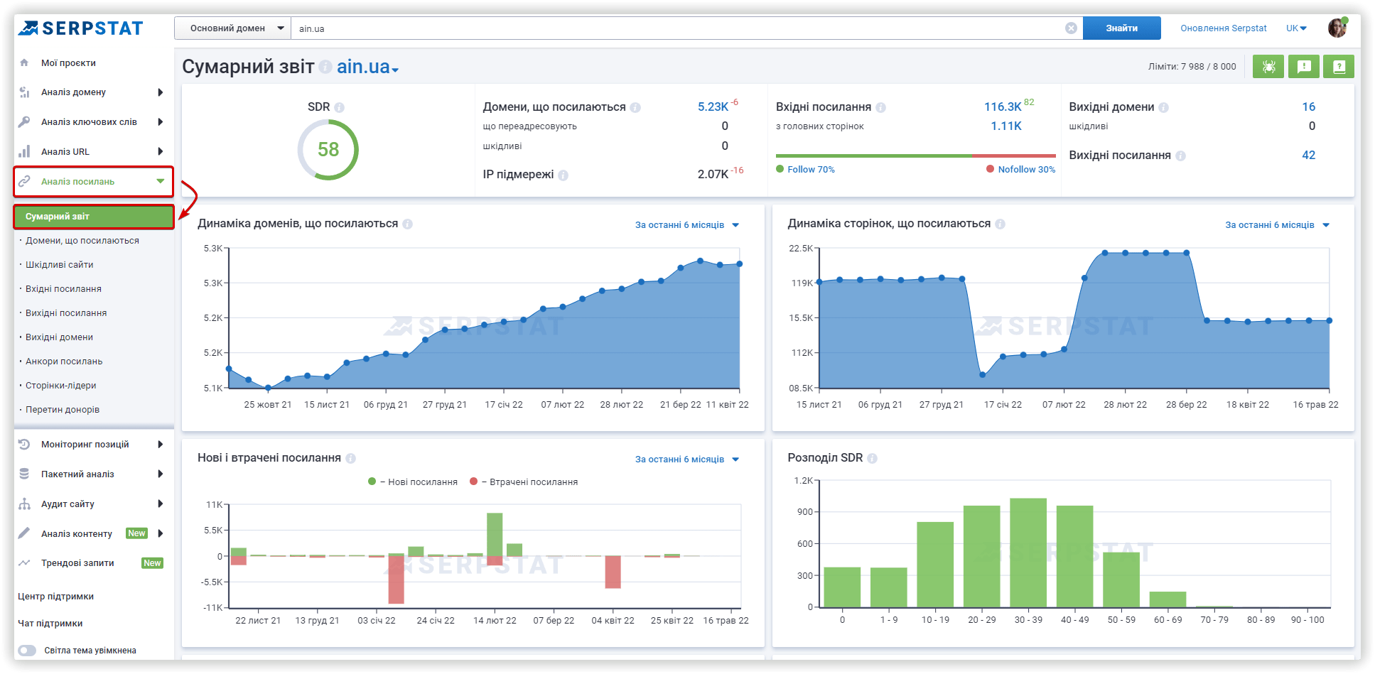Click the Serpstat logo

click(80, 28)
